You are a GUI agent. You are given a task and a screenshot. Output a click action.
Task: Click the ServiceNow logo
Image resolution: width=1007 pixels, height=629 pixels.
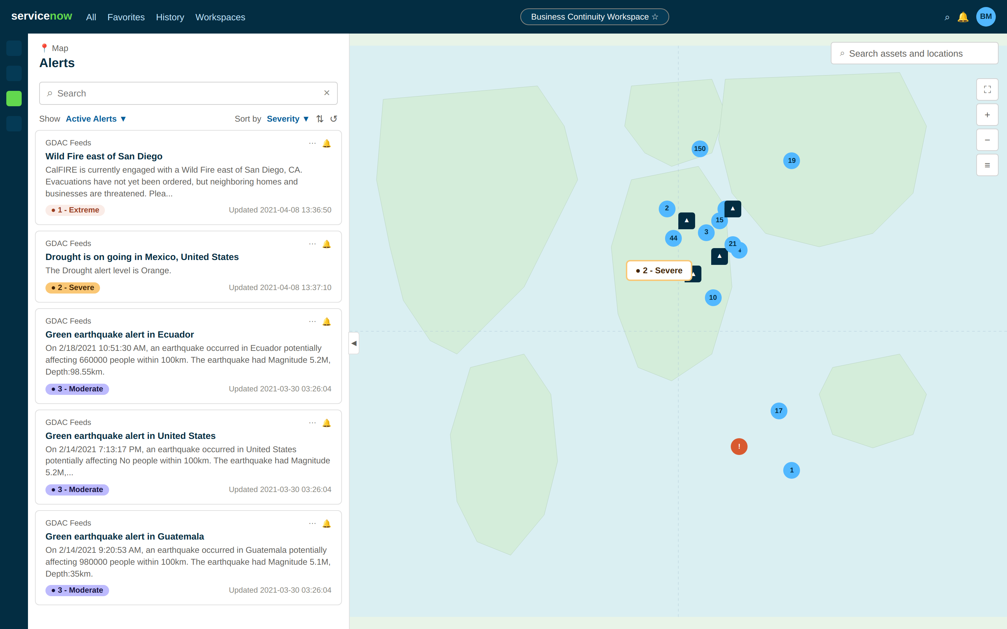(x=42, y=16)
